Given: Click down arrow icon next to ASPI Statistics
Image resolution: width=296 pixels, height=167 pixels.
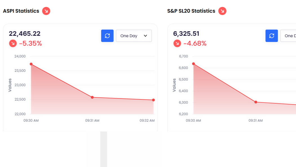Looking at the screenshot, I should (46, 11).
